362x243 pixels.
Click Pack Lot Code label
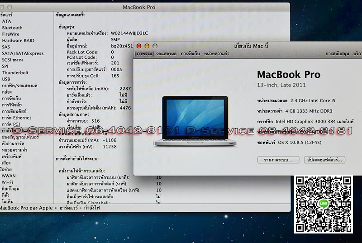coord(82,52)
